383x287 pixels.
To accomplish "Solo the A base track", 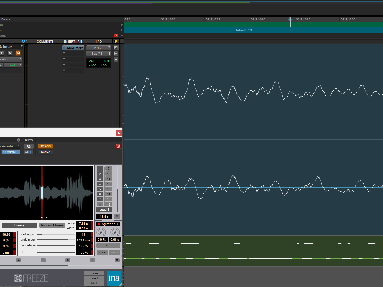I will click(10, 53).
